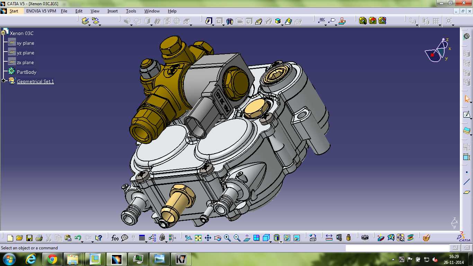Open the Window menu
Viewport: 473px width, 266px height.
pyautogui.click(x=152, y=11)
